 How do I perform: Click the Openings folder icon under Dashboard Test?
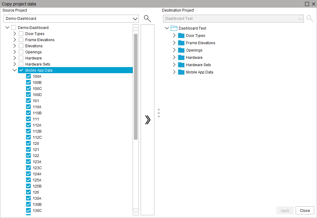tap(181, 50)
